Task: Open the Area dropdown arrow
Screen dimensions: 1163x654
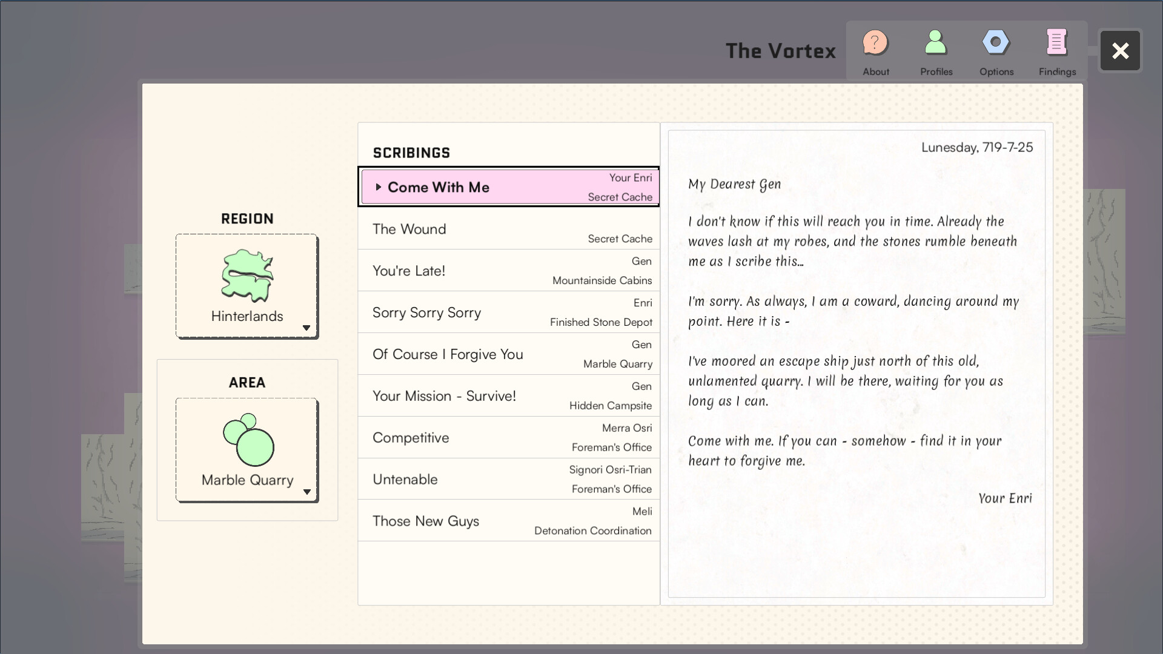Action: [x=307, y=492]
